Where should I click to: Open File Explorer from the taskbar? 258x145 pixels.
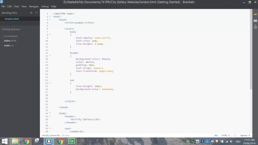15,141
